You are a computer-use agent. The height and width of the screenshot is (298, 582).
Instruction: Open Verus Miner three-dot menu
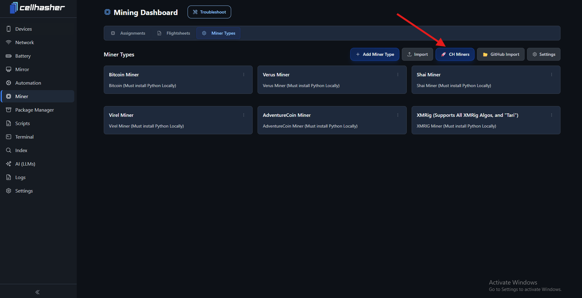[398, 74]
